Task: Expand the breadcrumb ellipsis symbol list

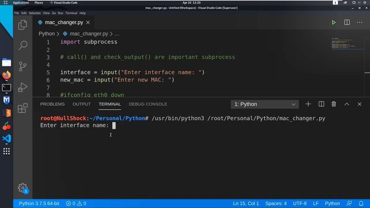Action: 117,34
